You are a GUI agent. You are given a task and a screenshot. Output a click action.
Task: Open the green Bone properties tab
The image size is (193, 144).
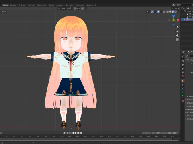(x=183, y=96)
